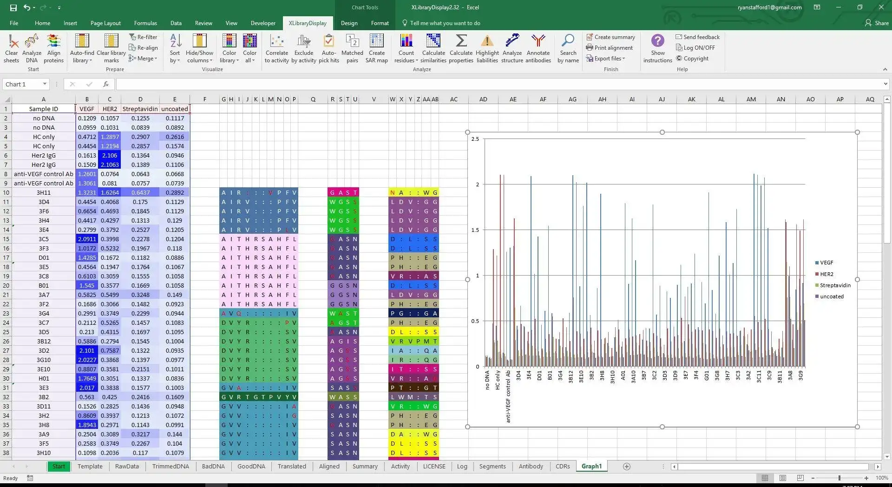Open Ribbon Display Options button
The width and height of the screenshot is (892, 487).
(x=817, y=7)
